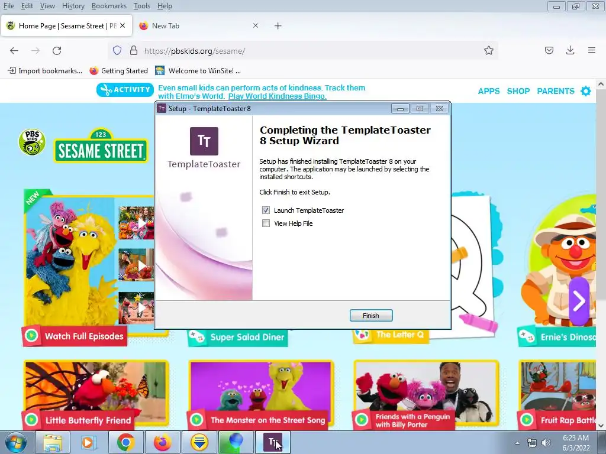Screen dimensions: 606x454
Task: Show hidden system tray icons
Action: click(x=517, y=443)
